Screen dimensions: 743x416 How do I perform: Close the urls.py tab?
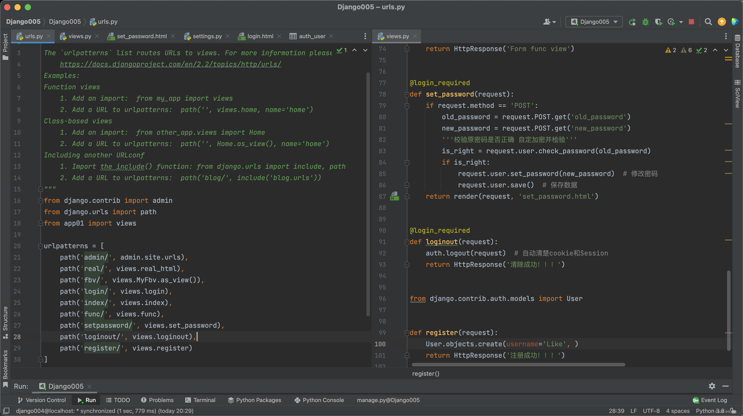coord(49,36)
